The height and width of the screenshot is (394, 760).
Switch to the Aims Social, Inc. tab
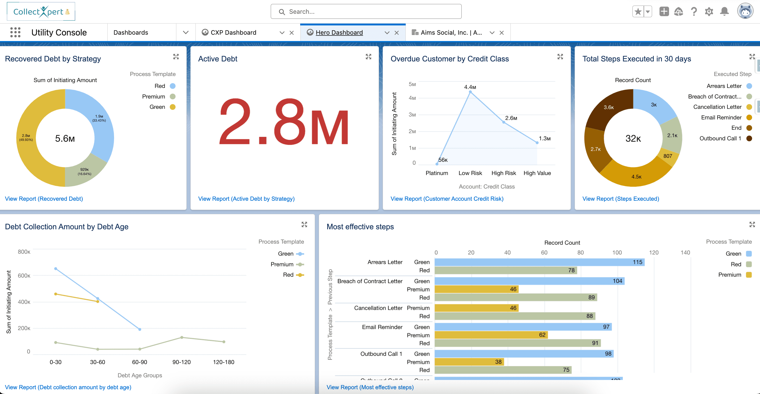click(x=451, y=32)
